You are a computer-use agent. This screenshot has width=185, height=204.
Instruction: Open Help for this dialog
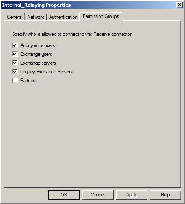click(165, 195)
